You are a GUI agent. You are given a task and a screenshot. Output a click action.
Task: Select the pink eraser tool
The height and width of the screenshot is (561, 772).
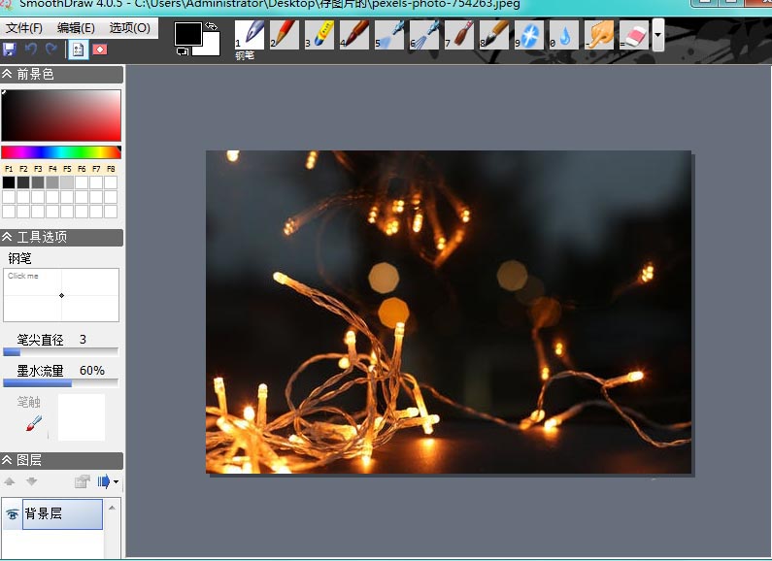click(x=634, y=34)
